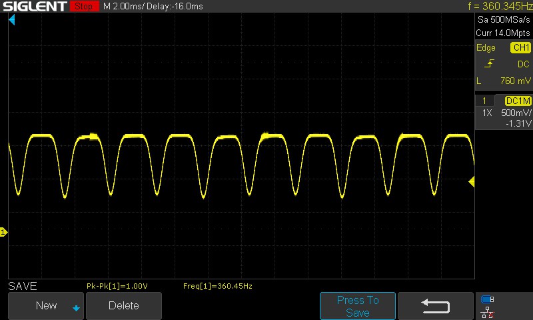Click the Pk-Pk[1]=1.00V measurement
This screenshot has width=533, height=320.
[x=117, y=286]
